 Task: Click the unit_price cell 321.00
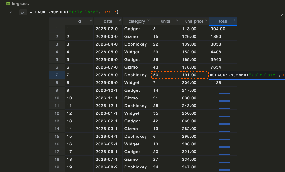tap(194, 152)
